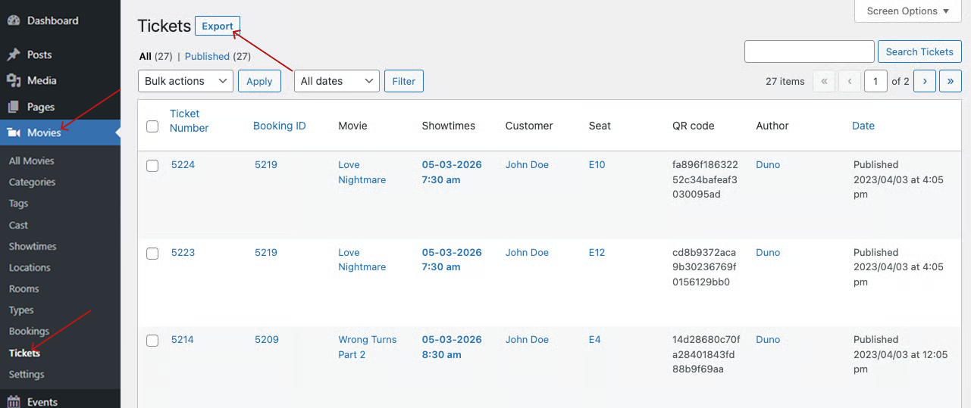Open Showtimes in the sidebar submenu
This screenshot has width=971, height=408.
click(33, 247)
